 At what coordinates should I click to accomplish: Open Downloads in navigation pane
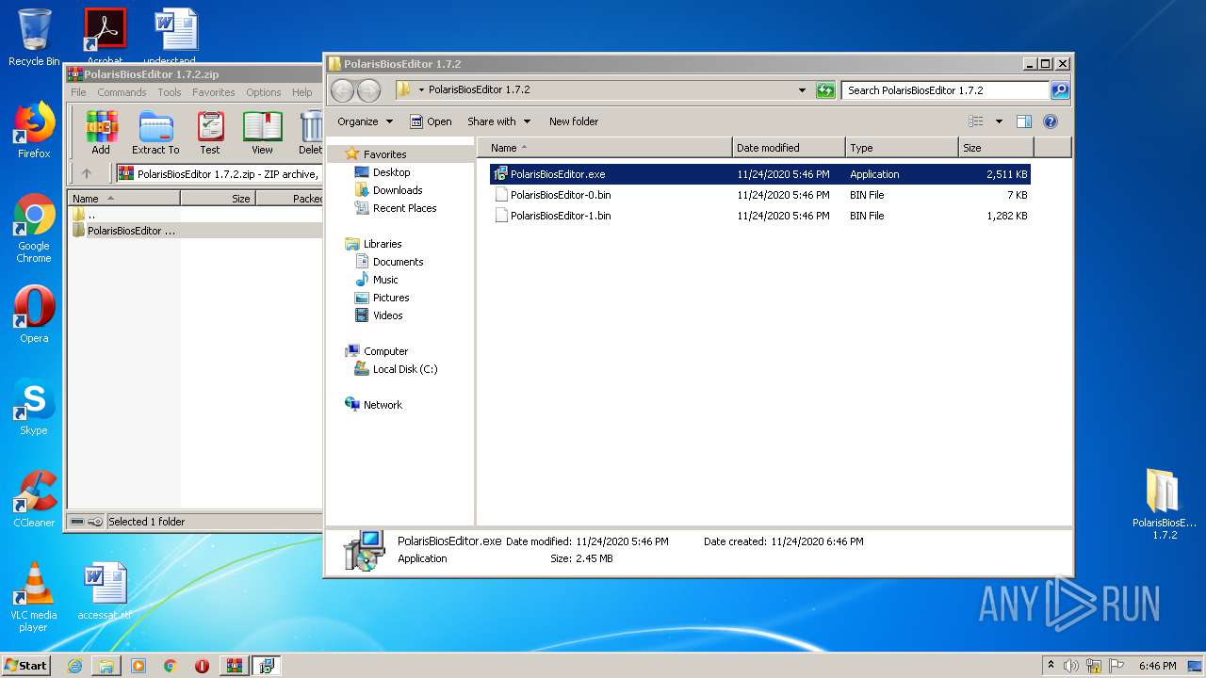coord(388,190)
